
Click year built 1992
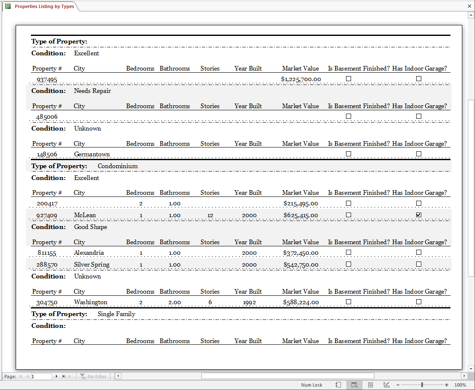point(249,303)
